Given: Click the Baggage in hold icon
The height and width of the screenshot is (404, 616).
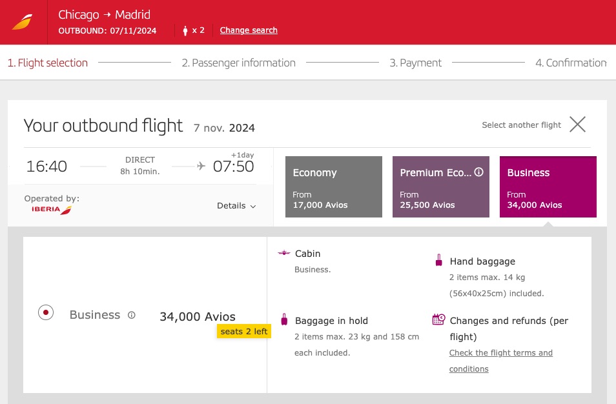Looking at the screenshot, I should coord(284,319).
